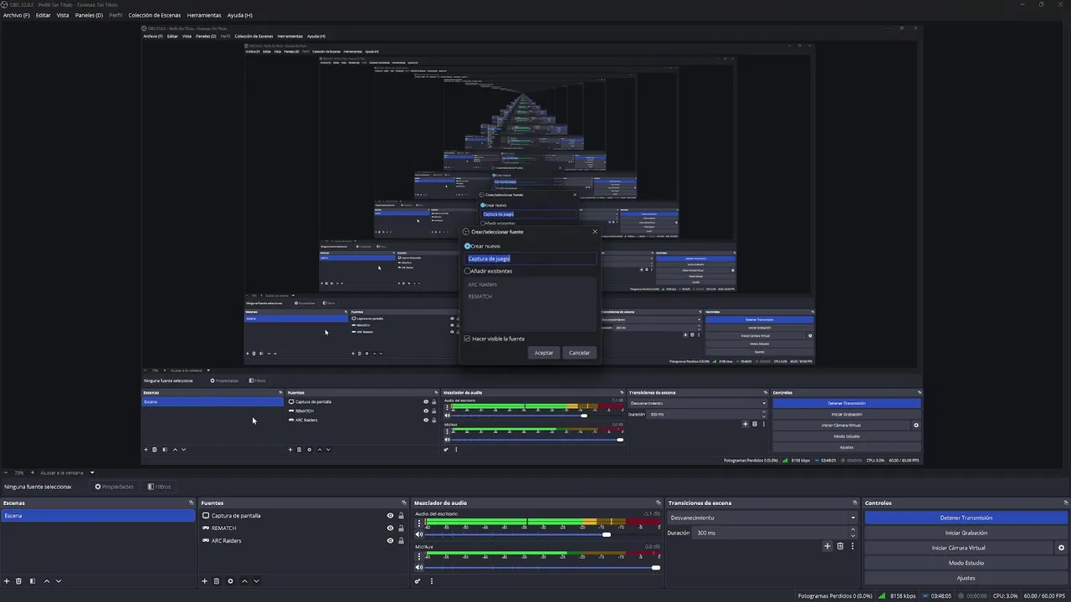Mute Audio del escritorio speaker

click(419, 534)
